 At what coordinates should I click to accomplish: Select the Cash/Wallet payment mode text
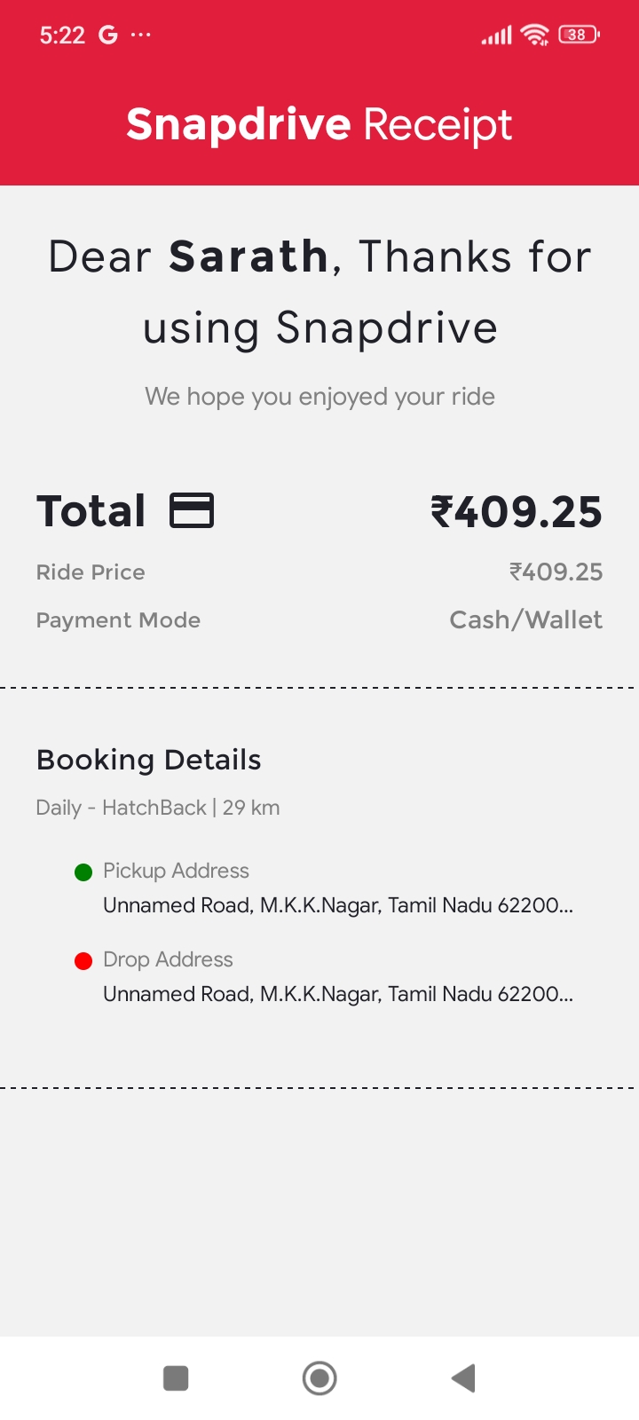(526, 619)
